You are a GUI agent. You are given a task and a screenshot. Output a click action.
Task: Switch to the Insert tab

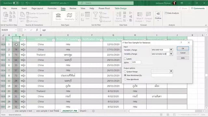24,8
